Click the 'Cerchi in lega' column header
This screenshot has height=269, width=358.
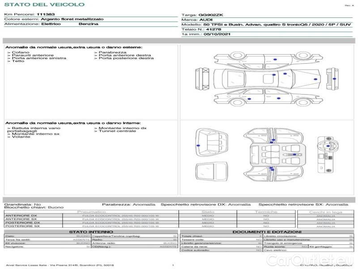click(x=325, y=212)
